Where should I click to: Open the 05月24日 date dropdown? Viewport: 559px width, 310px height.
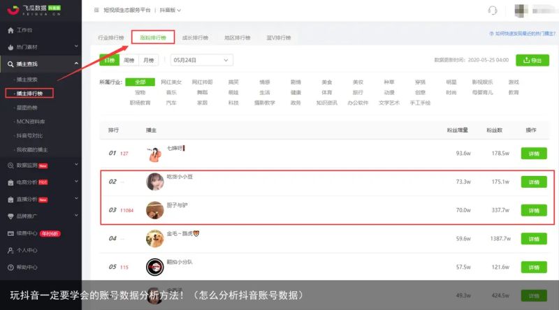point(202,60)
